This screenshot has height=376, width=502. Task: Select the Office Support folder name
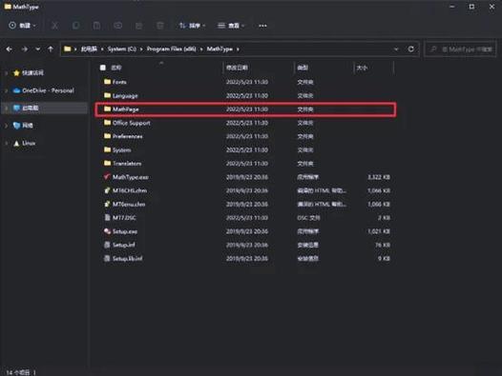[132, 123]
